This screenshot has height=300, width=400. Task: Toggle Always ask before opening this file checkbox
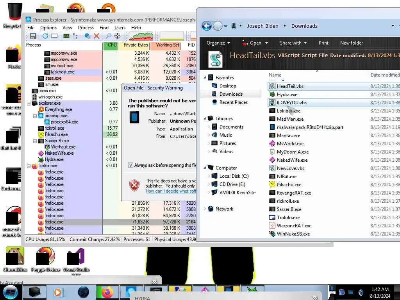pos(130,165)
